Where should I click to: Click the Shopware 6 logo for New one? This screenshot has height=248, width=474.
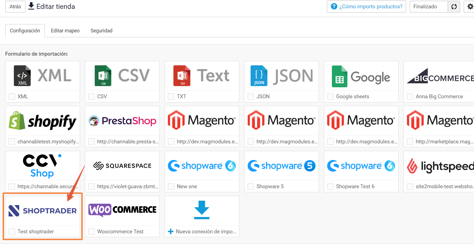(202, 166)
